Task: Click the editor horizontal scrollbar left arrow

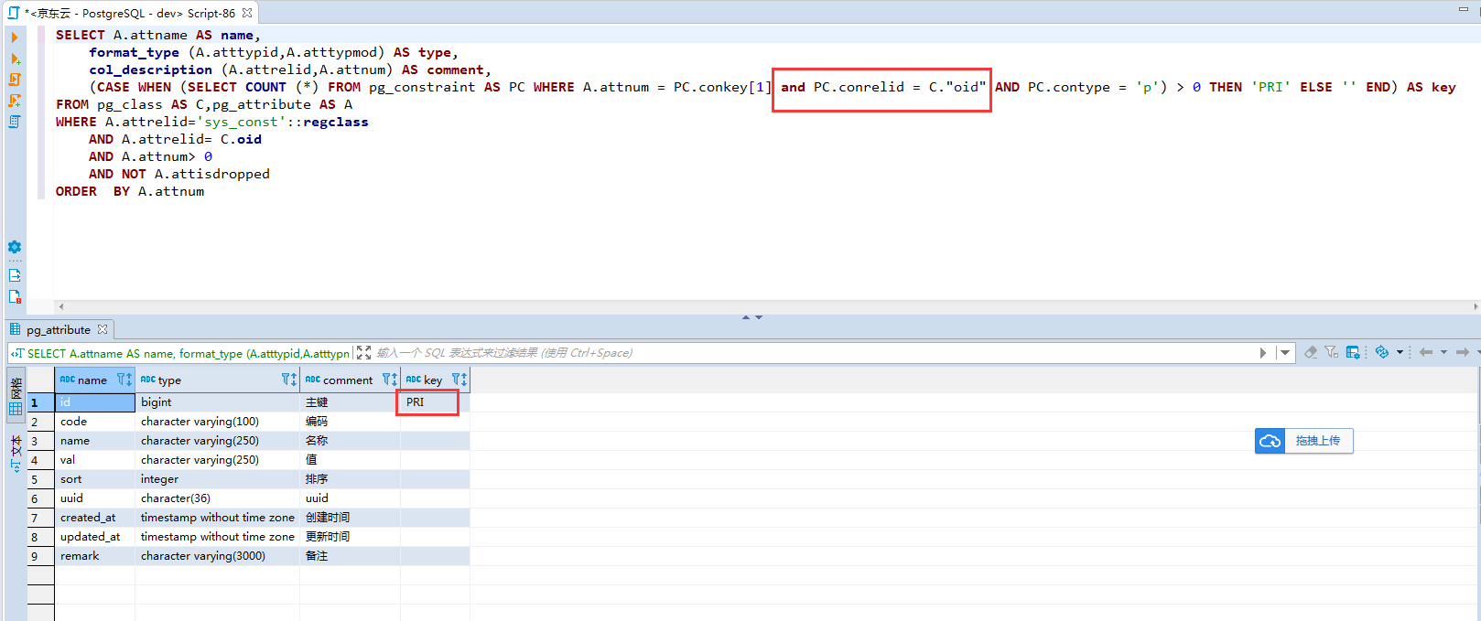Action: coord(61,306)
